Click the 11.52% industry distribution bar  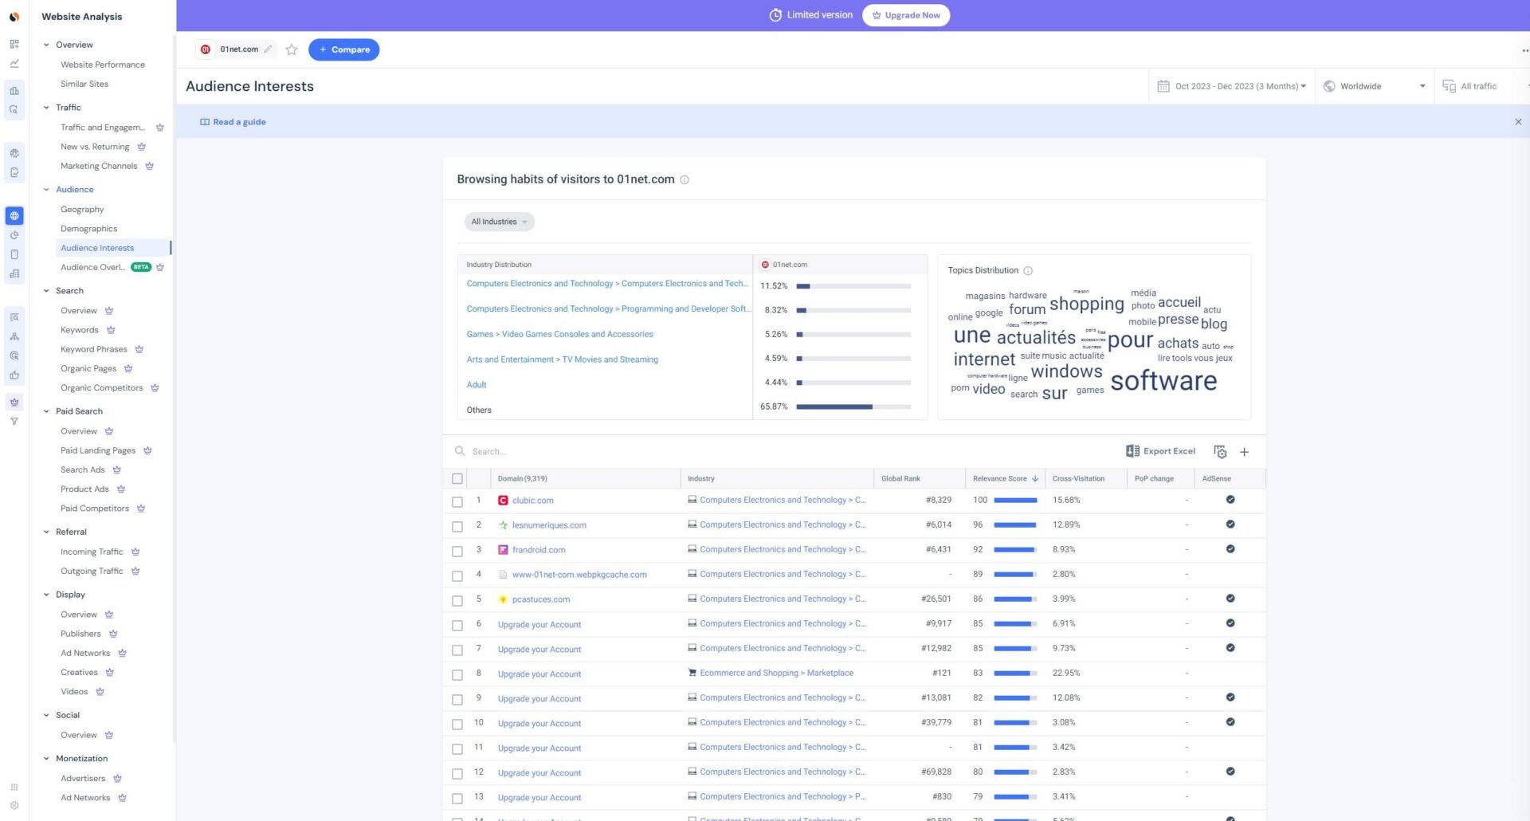point(853,286)
